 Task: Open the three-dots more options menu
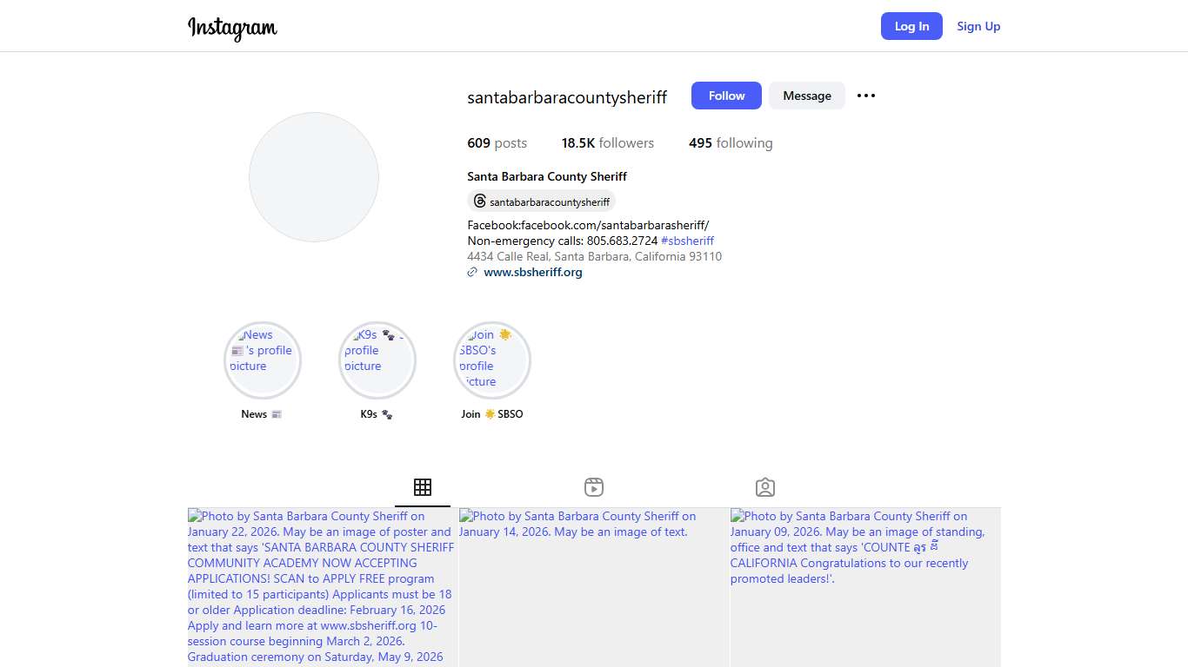865,96
